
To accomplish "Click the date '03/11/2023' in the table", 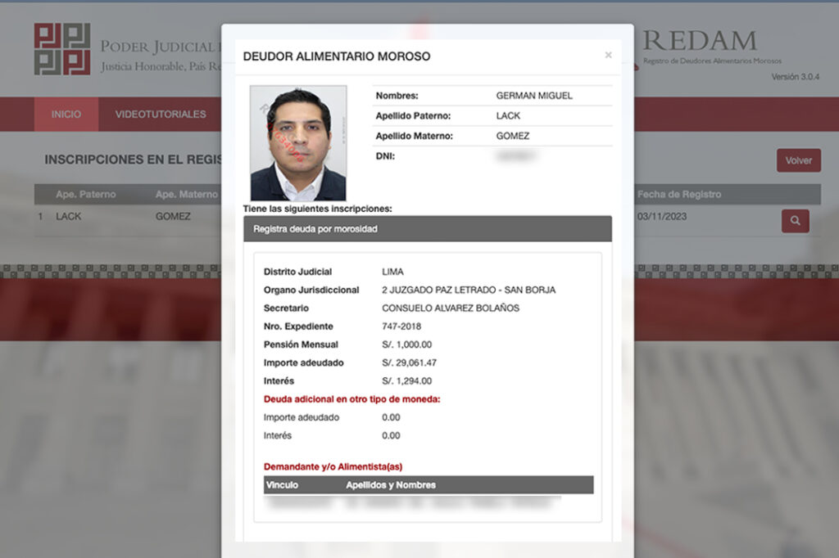I will [662, 217].
